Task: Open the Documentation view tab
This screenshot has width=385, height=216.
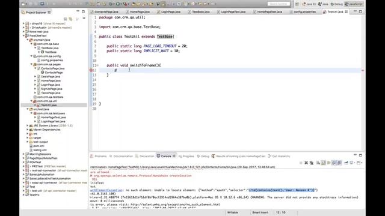Action: coord(121,156)
